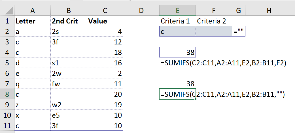The width and height of the screenshot is (295, 133).
Task: Click the Select All corner triangle
Action: [x=9, y=10]
